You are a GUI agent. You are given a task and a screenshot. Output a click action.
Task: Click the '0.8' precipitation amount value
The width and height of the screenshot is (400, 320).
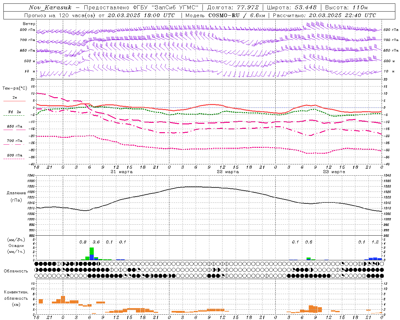tap(83, 242)
